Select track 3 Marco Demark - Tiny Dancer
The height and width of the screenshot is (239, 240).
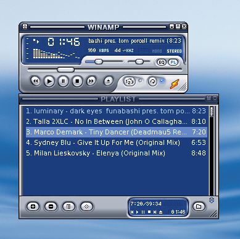click(x=116, y=132)
